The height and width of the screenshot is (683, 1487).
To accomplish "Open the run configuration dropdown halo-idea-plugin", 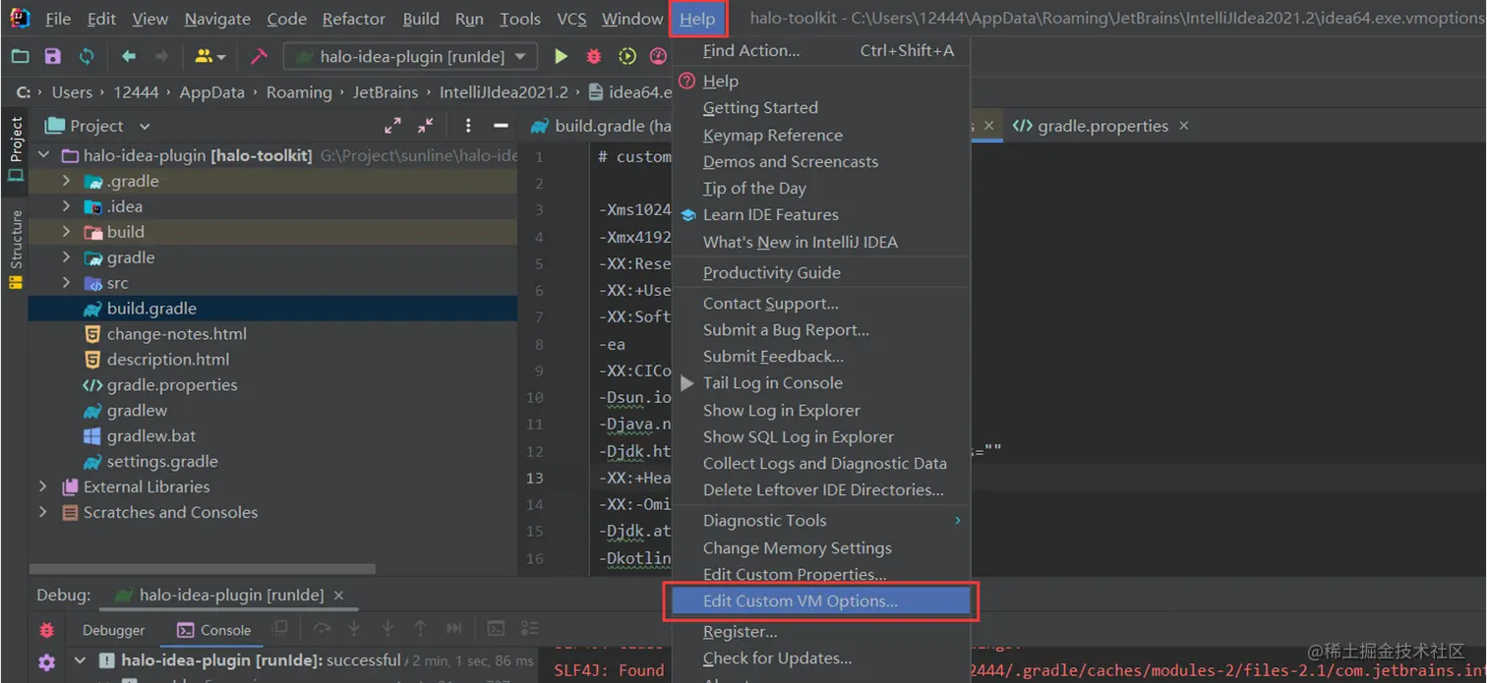I will [411, 57].
